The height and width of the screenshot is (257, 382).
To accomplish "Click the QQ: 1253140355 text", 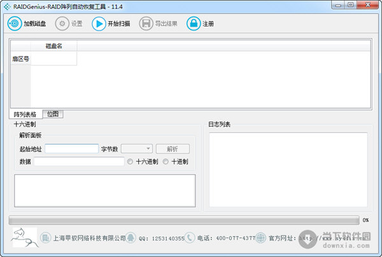I will (162, 239).
